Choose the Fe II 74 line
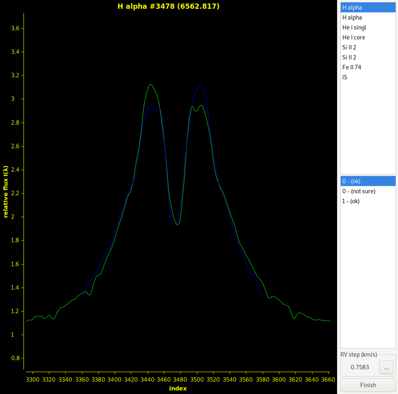 [352, 67]
